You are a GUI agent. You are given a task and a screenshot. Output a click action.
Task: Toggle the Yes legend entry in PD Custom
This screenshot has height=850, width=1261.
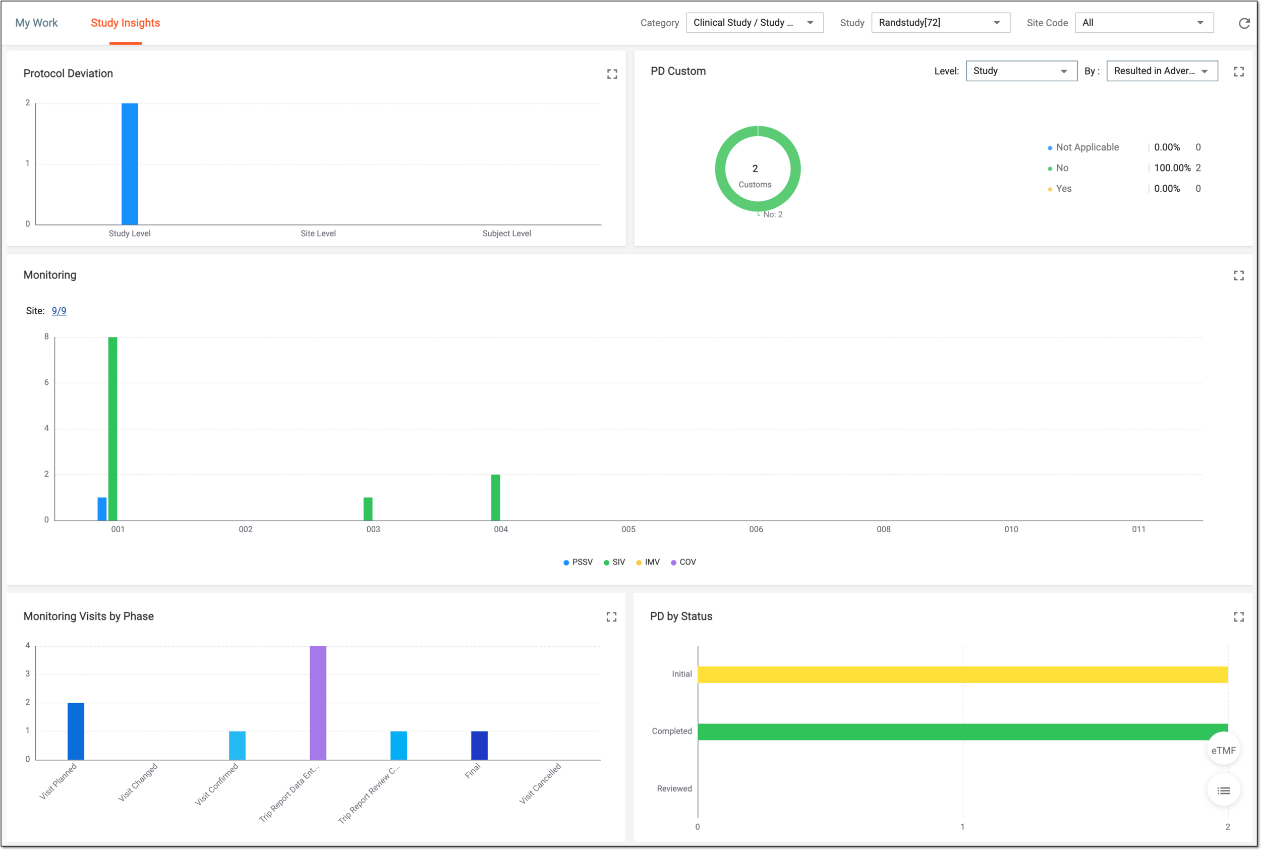pos(1059,189)
